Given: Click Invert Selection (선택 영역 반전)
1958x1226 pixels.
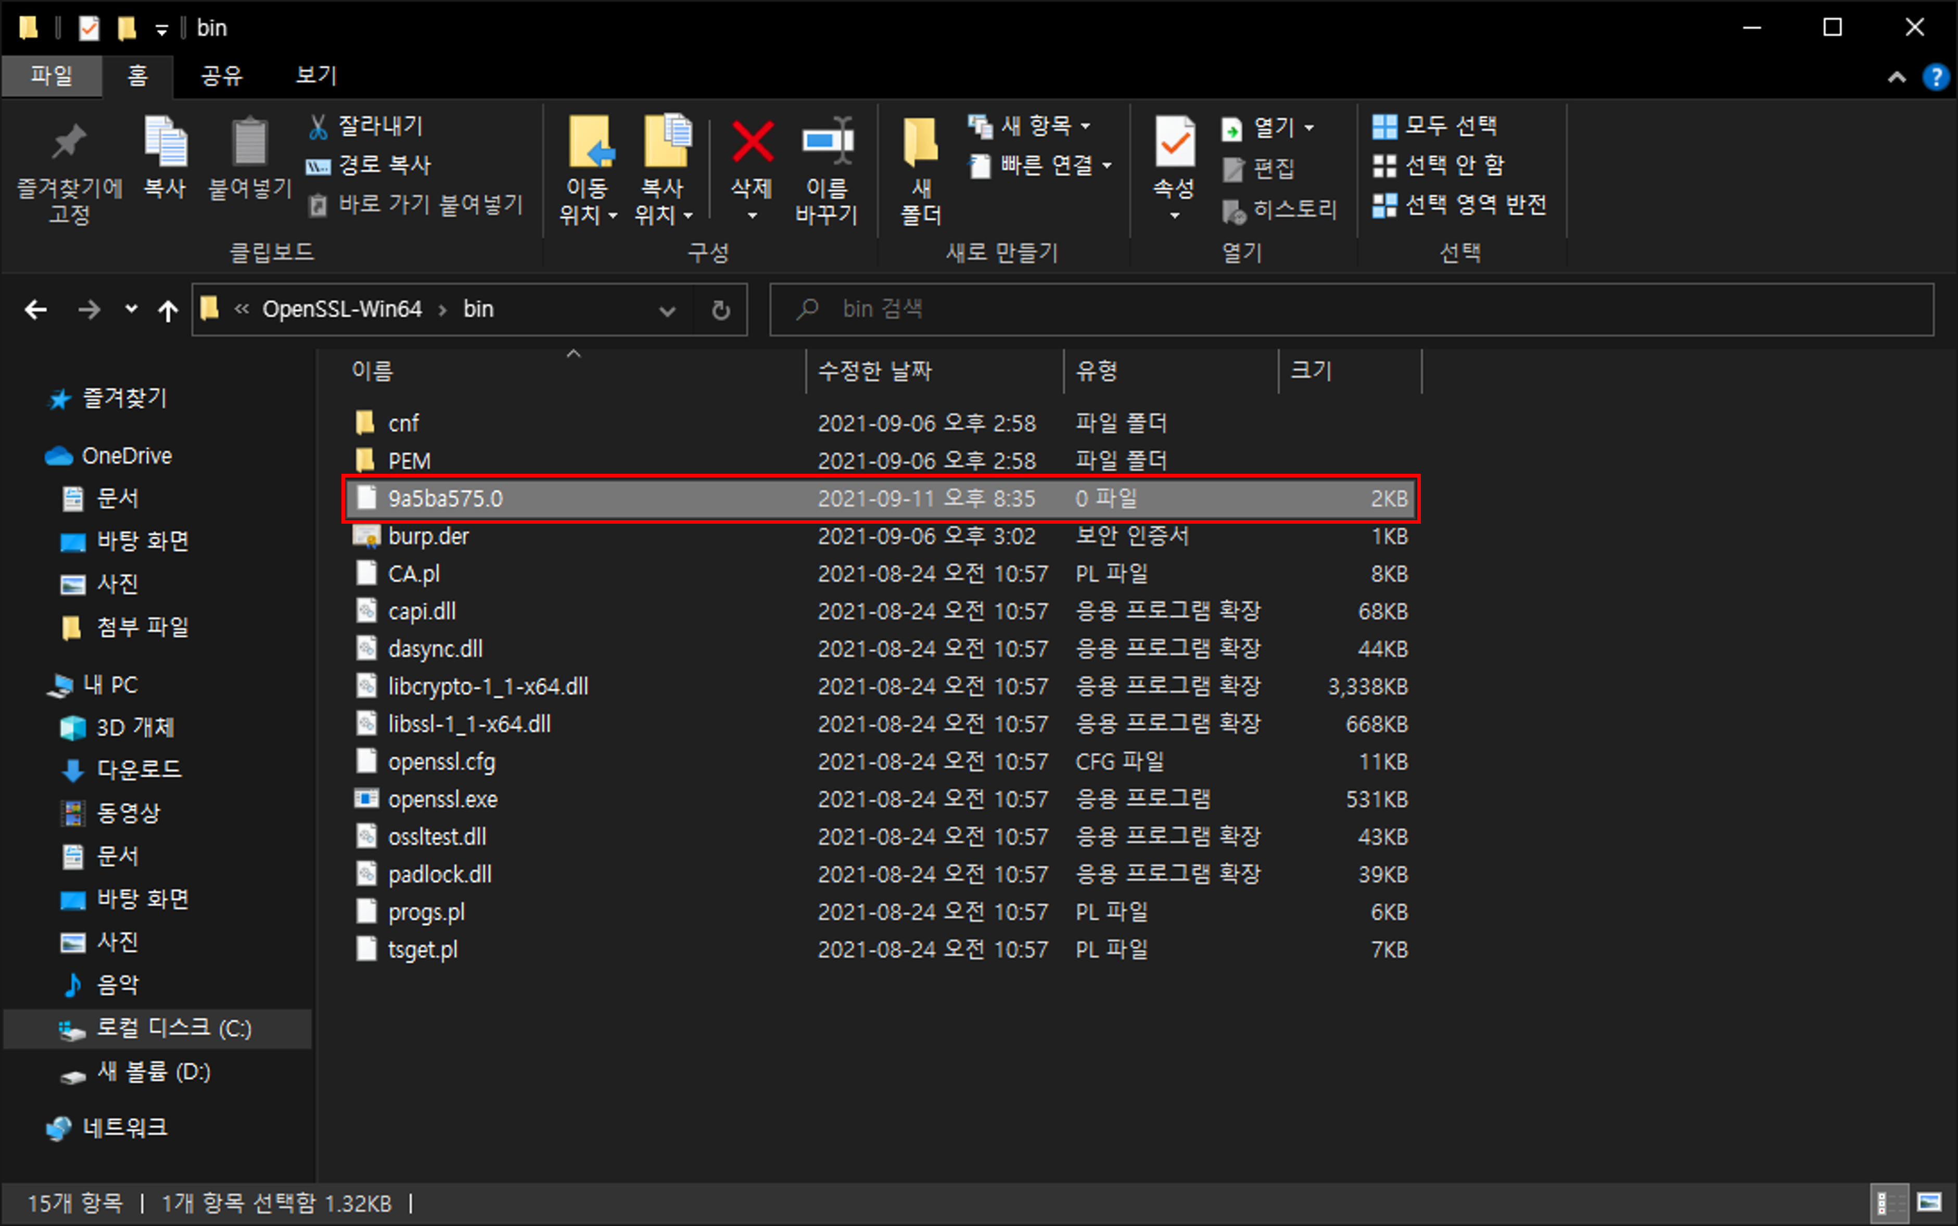Looking at the screenshot, I should (1459, 204).
